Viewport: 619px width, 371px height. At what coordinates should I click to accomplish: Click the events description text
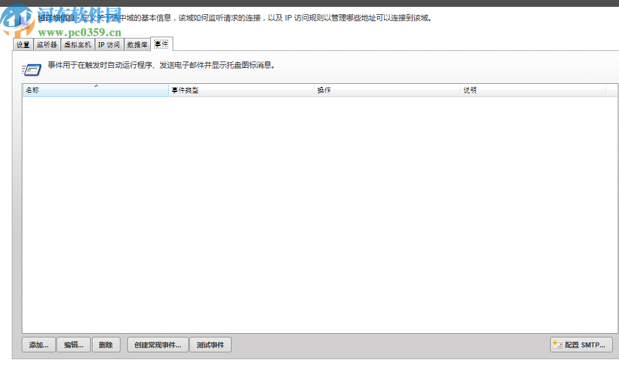point(161,65)
